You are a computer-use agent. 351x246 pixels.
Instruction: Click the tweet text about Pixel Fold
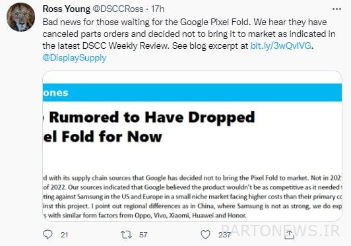pyautogui.click(x=189, y=34)
